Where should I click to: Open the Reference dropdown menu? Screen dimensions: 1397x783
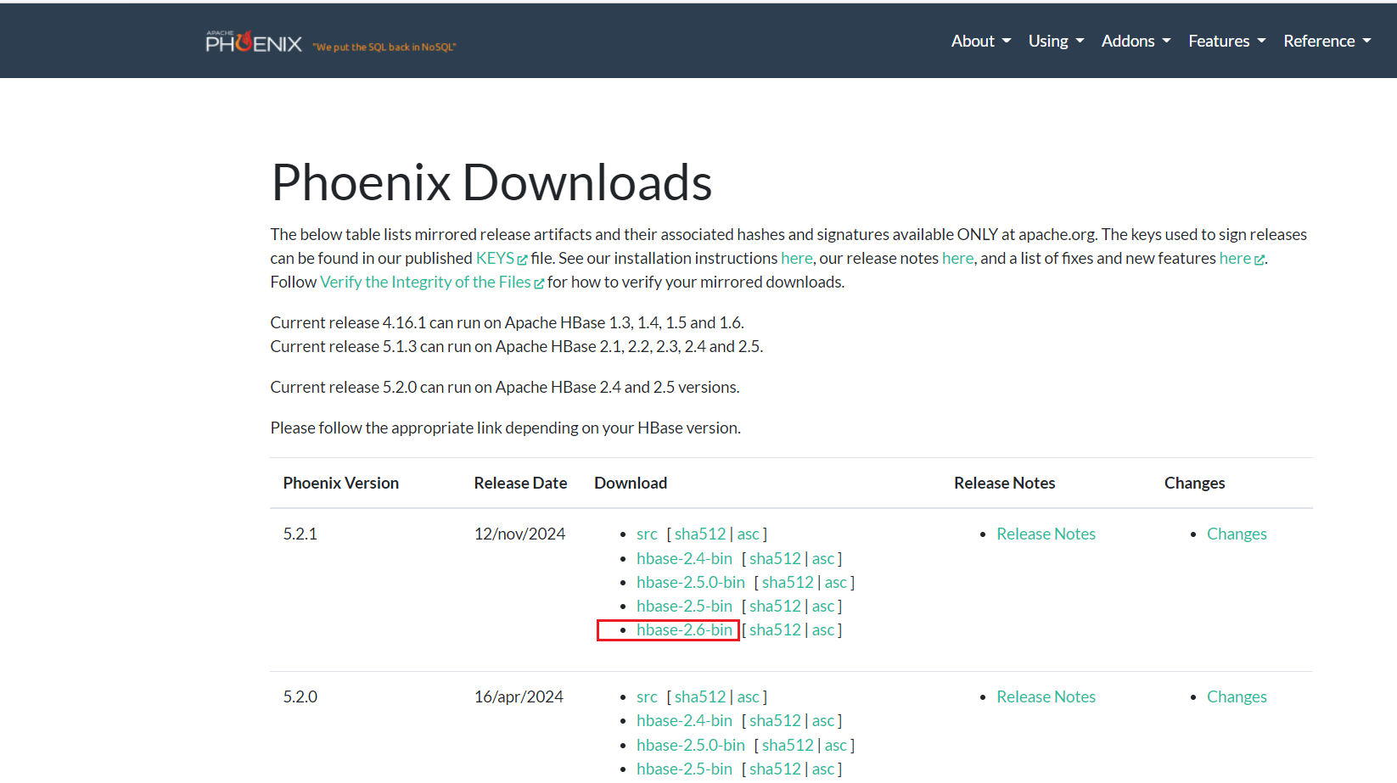coord(1327,41)
